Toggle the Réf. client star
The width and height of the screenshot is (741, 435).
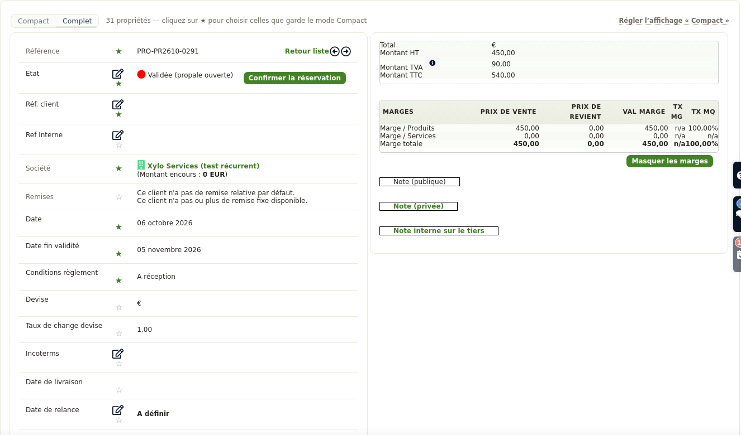pyautogui.click(x=118, y=114)
